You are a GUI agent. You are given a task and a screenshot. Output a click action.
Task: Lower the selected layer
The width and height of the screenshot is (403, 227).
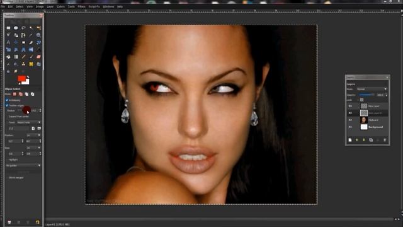click(364, 140)
